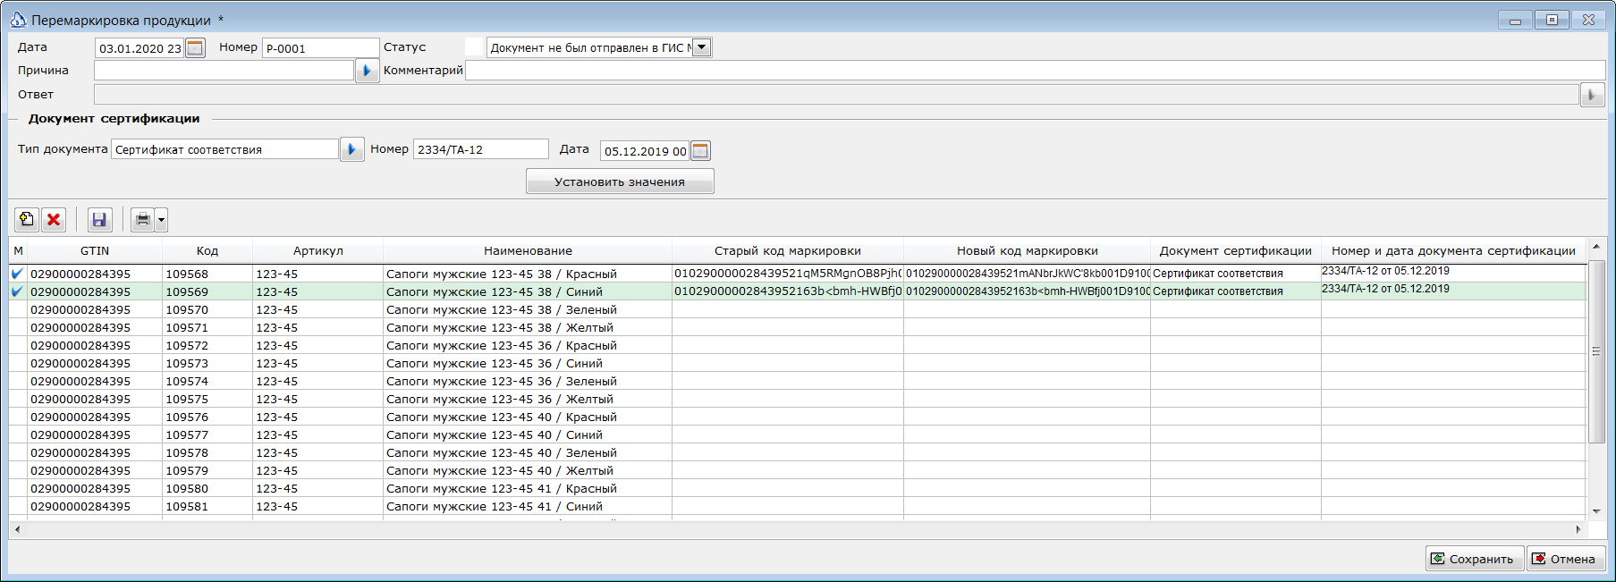Focus the certificate Номер field 2334/TA-12
The width and height of the screenshot is (1616, 582).
pyautogui.click(x=481, y=149)
